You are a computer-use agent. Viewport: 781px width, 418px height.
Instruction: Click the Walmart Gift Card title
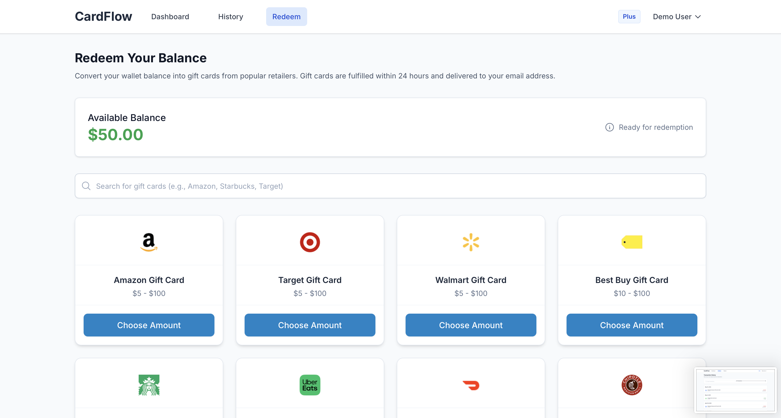(x=471, y=280)
